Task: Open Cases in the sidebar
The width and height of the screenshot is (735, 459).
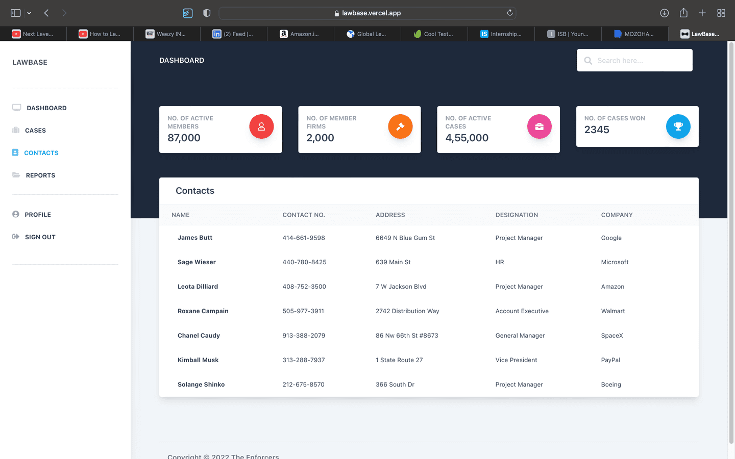Action: pyautogui.click(x=35, y=130)
